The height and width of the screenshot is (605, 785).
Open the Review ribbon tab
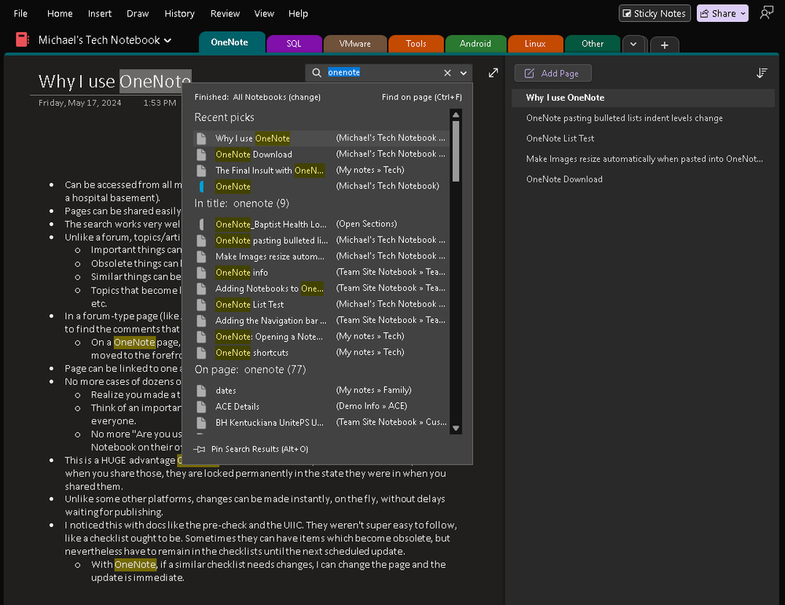(225, 13)
